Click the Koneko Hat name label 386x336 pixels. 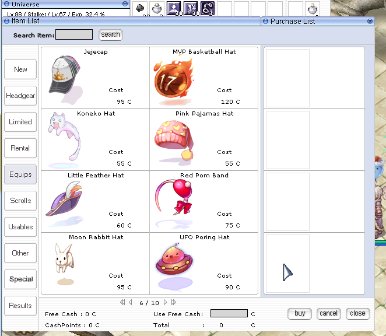[x=96, y=114]
